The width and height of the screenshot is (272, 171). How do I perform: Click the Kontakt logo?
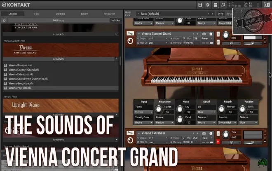[16, 5]
